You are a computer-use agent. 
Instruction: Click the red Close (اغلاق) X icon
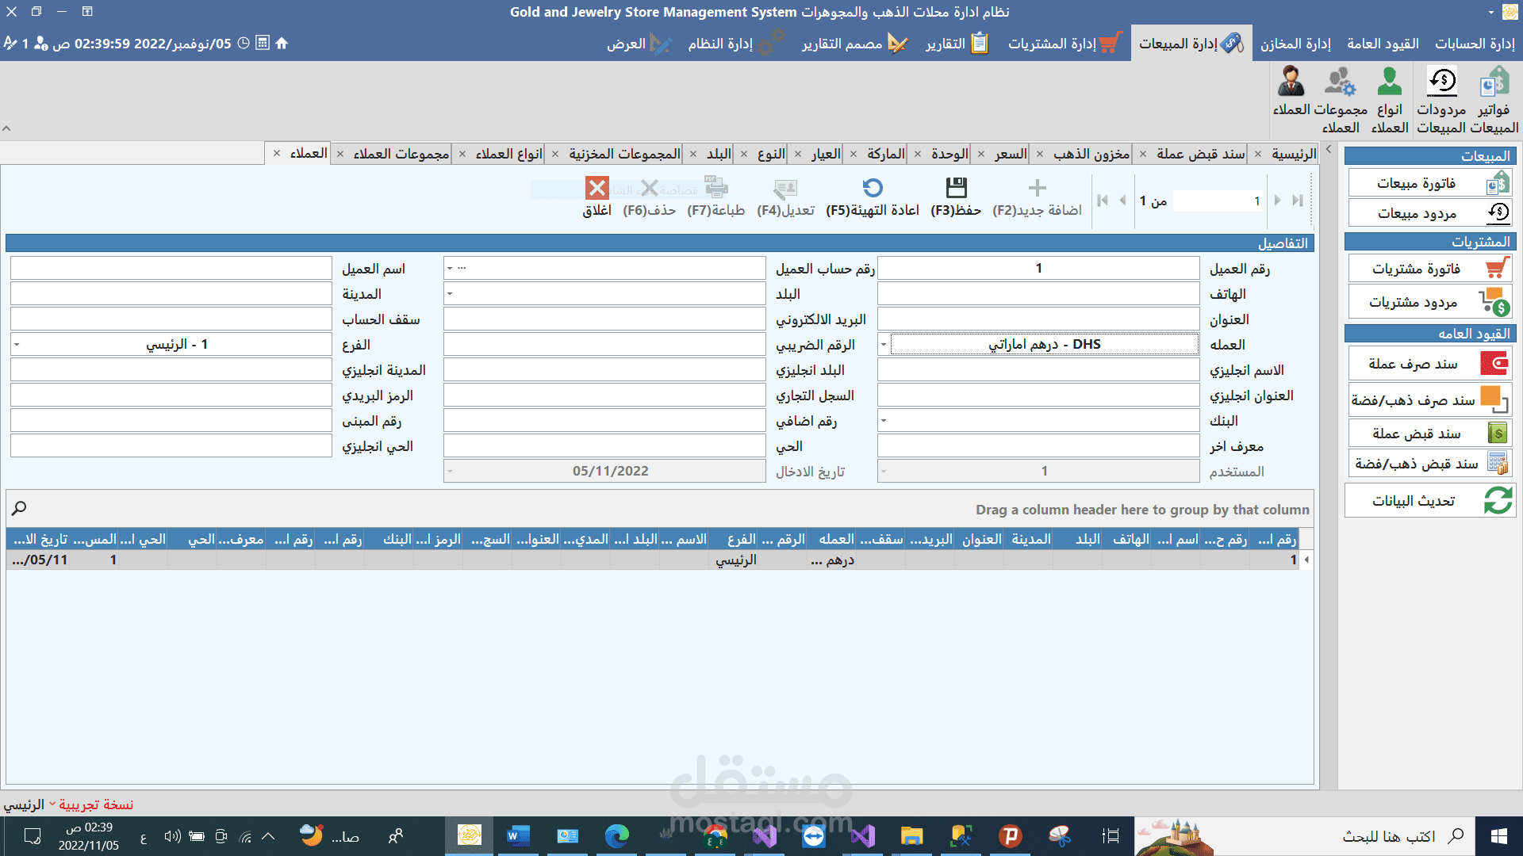click(597, 189)
